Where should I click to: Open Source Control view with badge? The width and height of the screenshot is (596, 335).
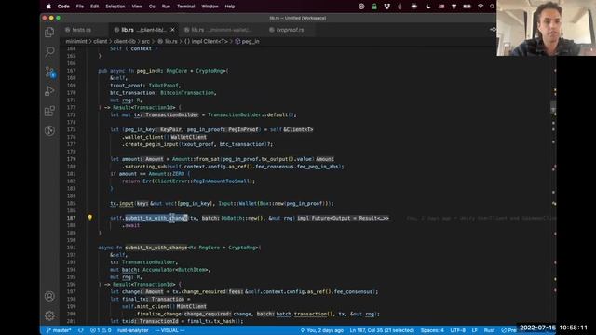tap(49, 72)
